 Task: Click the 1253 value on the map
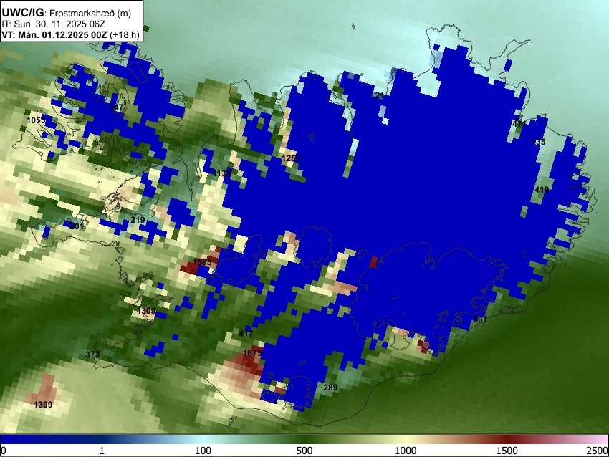291,158
